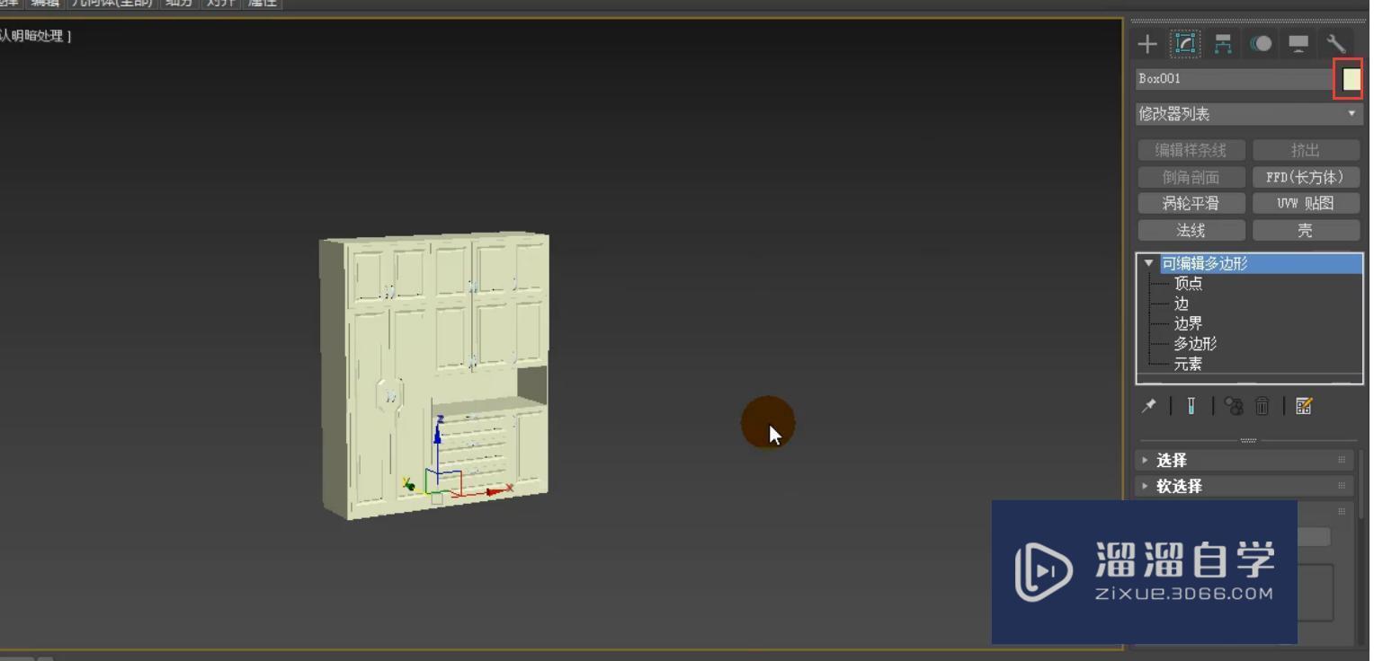Open the Utilities wrench panel icon

click(x=1335, y=43)
